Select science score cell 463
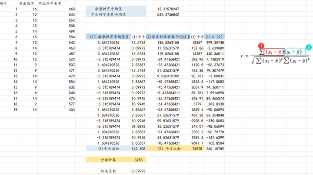The height and width of the screenshot is (175, 313). tap(56, 48)
